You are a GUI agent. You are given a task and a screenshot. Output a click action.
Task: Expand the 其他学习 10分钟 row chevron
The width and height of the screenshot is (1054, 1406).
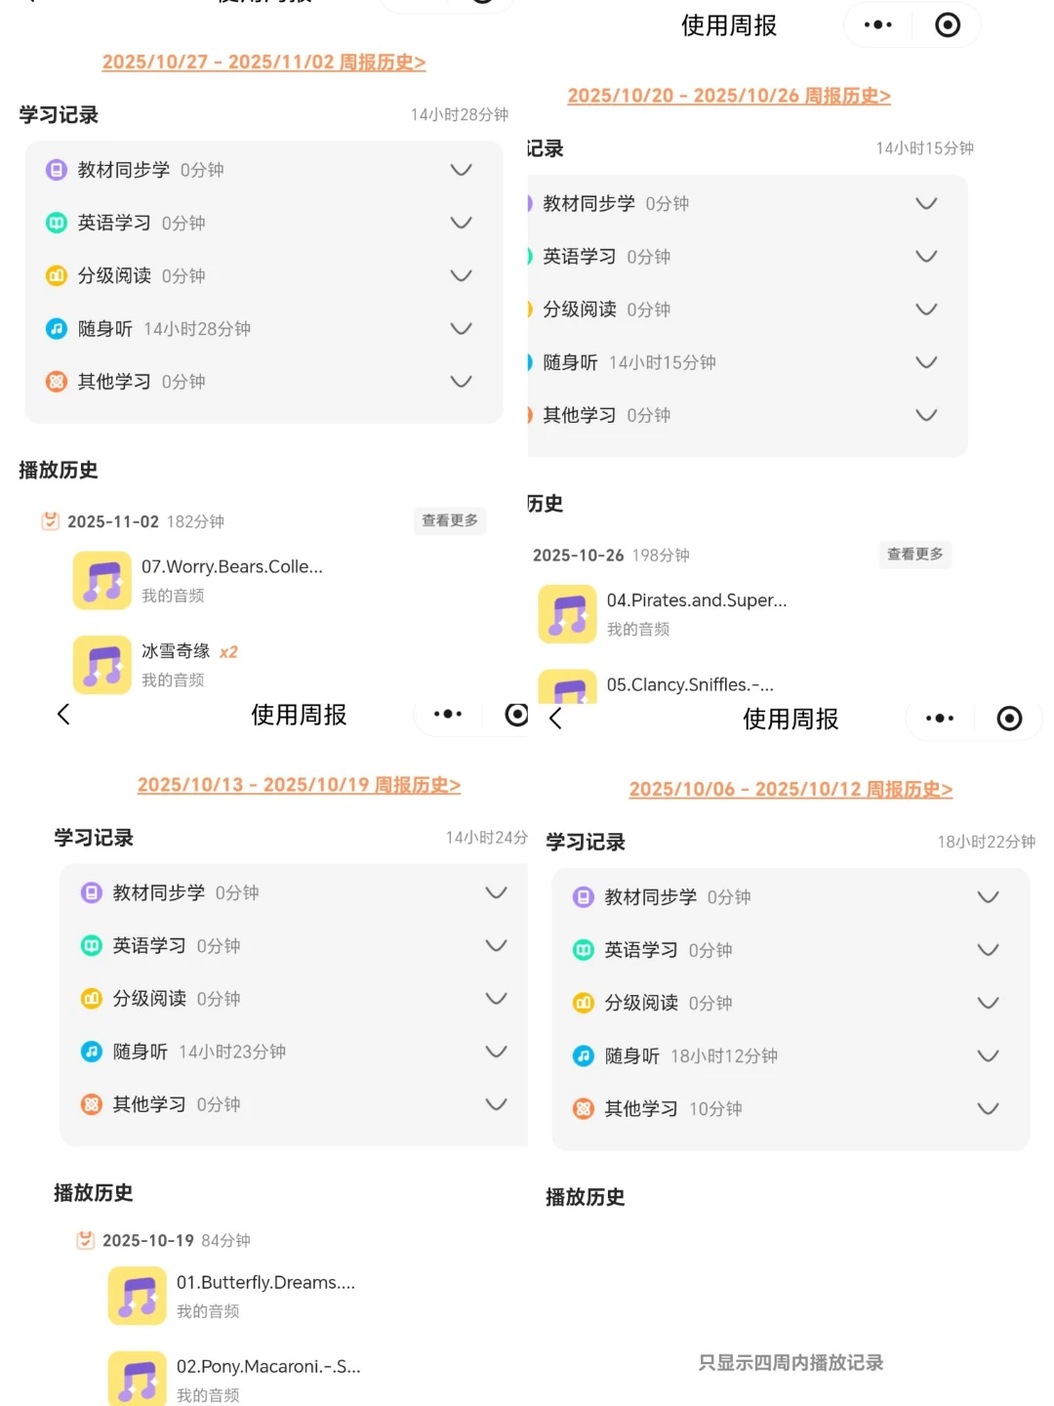pyautogui.click(x=988, y=1109)
